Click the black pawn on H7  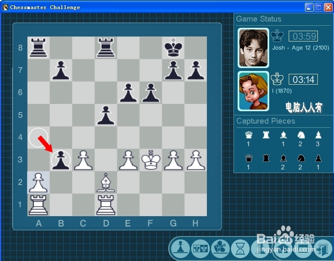click(196, 70)
